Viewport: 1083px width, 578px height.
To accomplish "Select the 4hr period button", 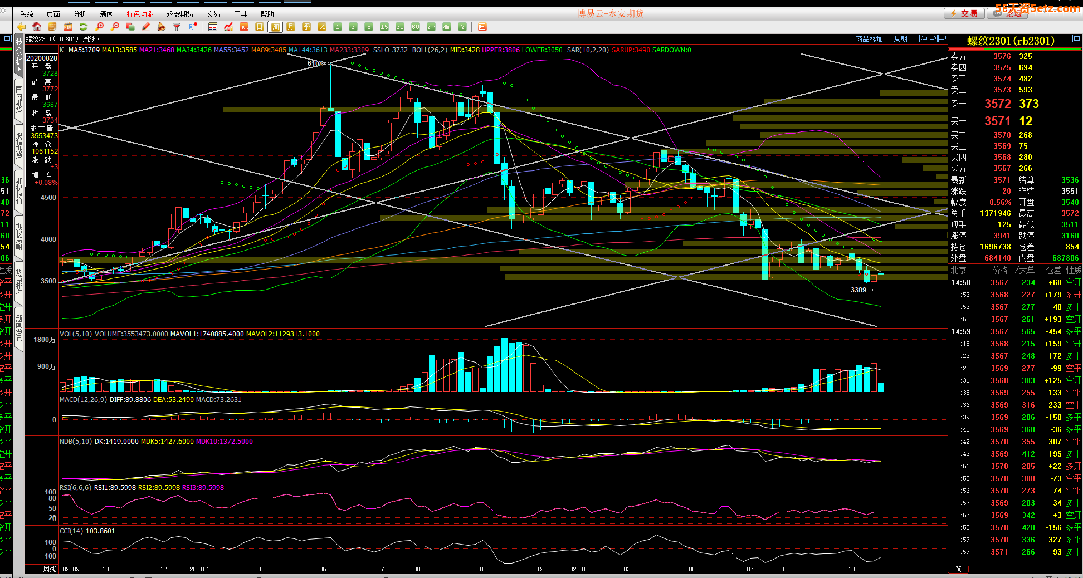I will [447, 27].
